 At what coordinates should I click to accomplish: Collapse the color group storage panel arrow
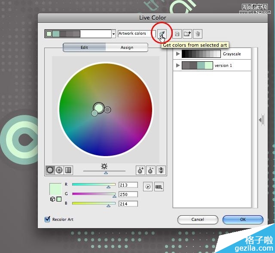pyautogui.click(x=261, y=120)
